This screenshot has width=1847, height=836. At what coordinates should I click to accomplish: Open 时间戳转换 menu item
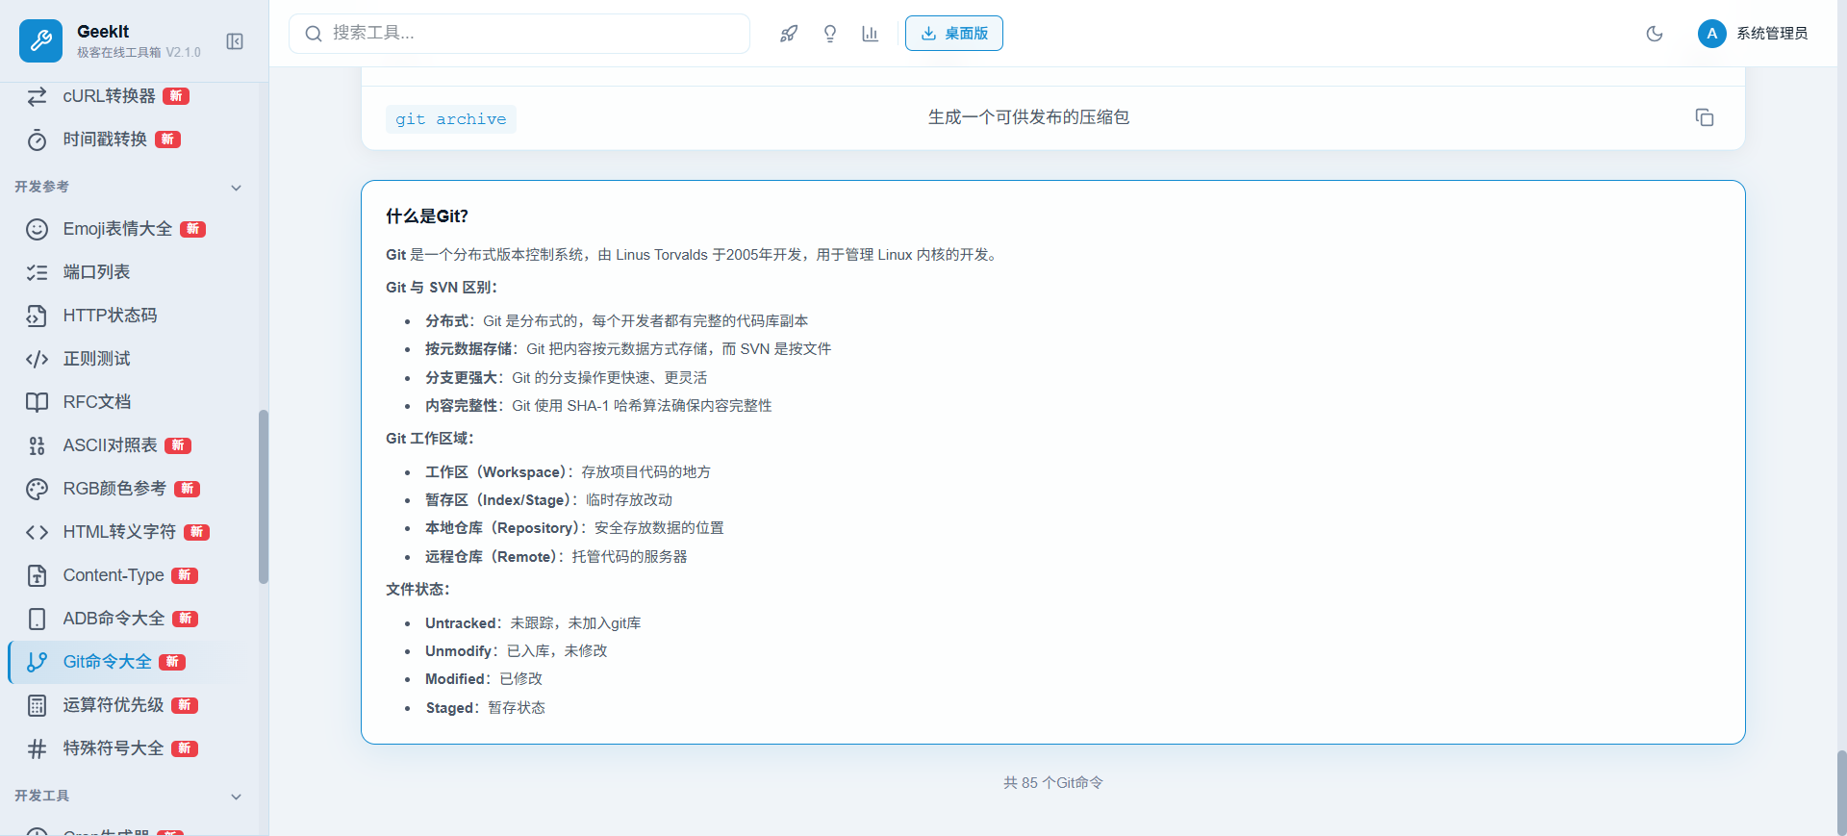(128, 139)
